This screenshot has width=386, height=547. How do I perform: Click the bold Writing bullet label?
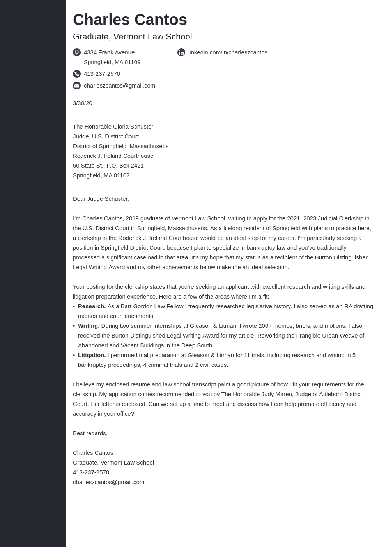(89, 326)
